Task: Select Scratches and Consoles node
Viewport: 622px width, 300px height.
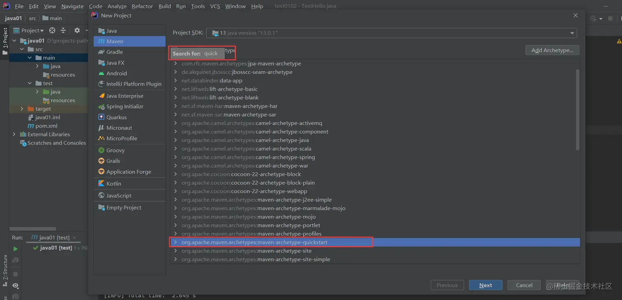Action: pos(53,143)
